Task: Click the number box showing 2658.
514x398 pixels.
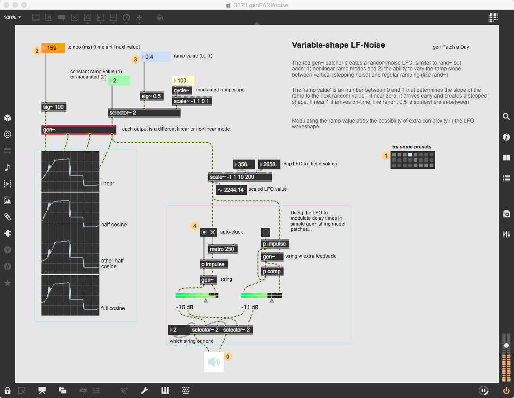Action: 269,164
